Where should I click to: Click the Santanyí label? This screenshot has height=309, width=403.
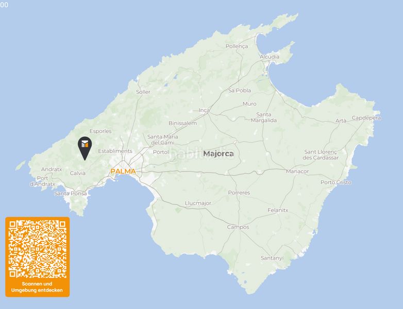[x=272, y=258]
